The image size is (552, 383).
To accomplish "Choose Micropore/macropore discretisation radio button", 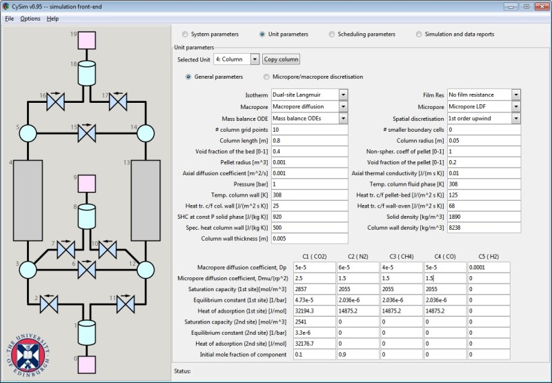I will 267,77.
